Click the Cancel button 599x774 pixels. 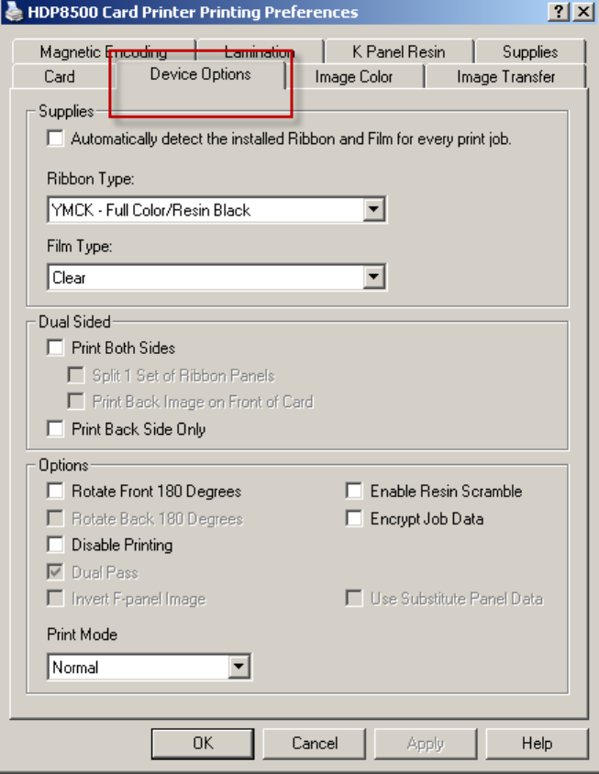coord(315,744)
